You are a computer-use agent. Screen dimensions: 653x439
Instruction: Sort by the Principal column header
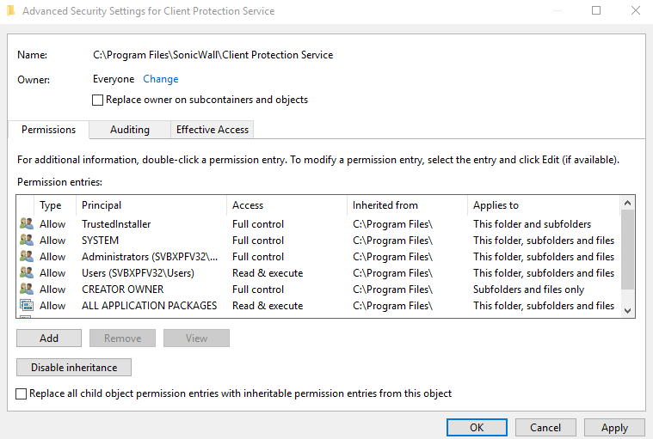pos(102,205)
